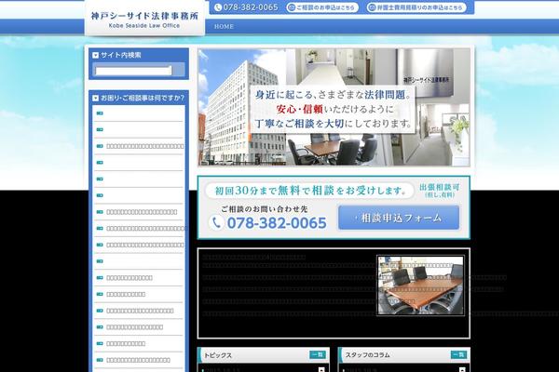Click the hero banner with office building photo
The image size is (559, 372).
334,107
